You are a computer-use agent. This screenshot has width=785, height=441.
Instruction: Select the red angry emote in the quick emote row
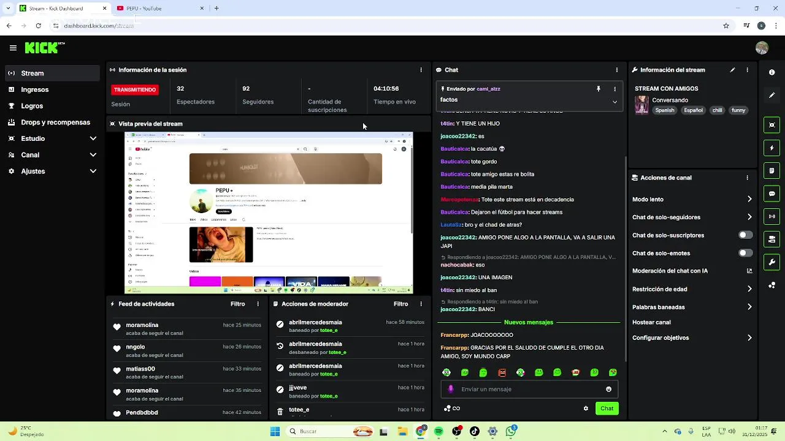502,372
